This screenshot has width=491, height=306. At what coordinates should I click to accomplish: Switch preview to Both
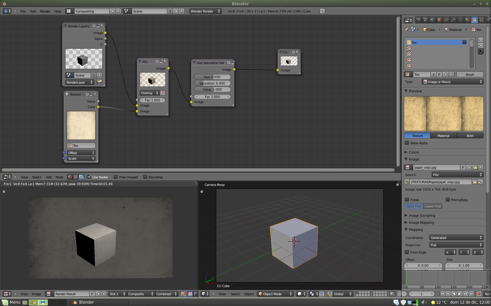click(x=470, y=136)
